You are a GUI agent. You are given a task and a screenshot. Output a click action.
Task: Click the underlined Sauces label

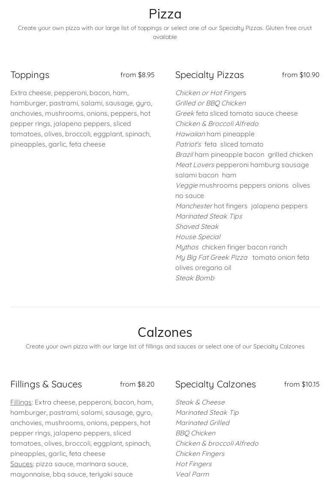click(21, 464)
